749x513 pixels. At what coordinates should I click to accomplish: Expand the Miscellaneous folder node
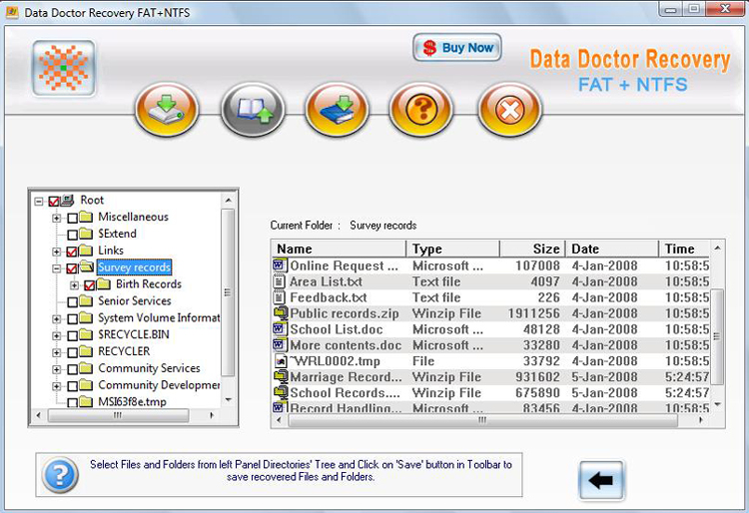(x=56, y=219)
